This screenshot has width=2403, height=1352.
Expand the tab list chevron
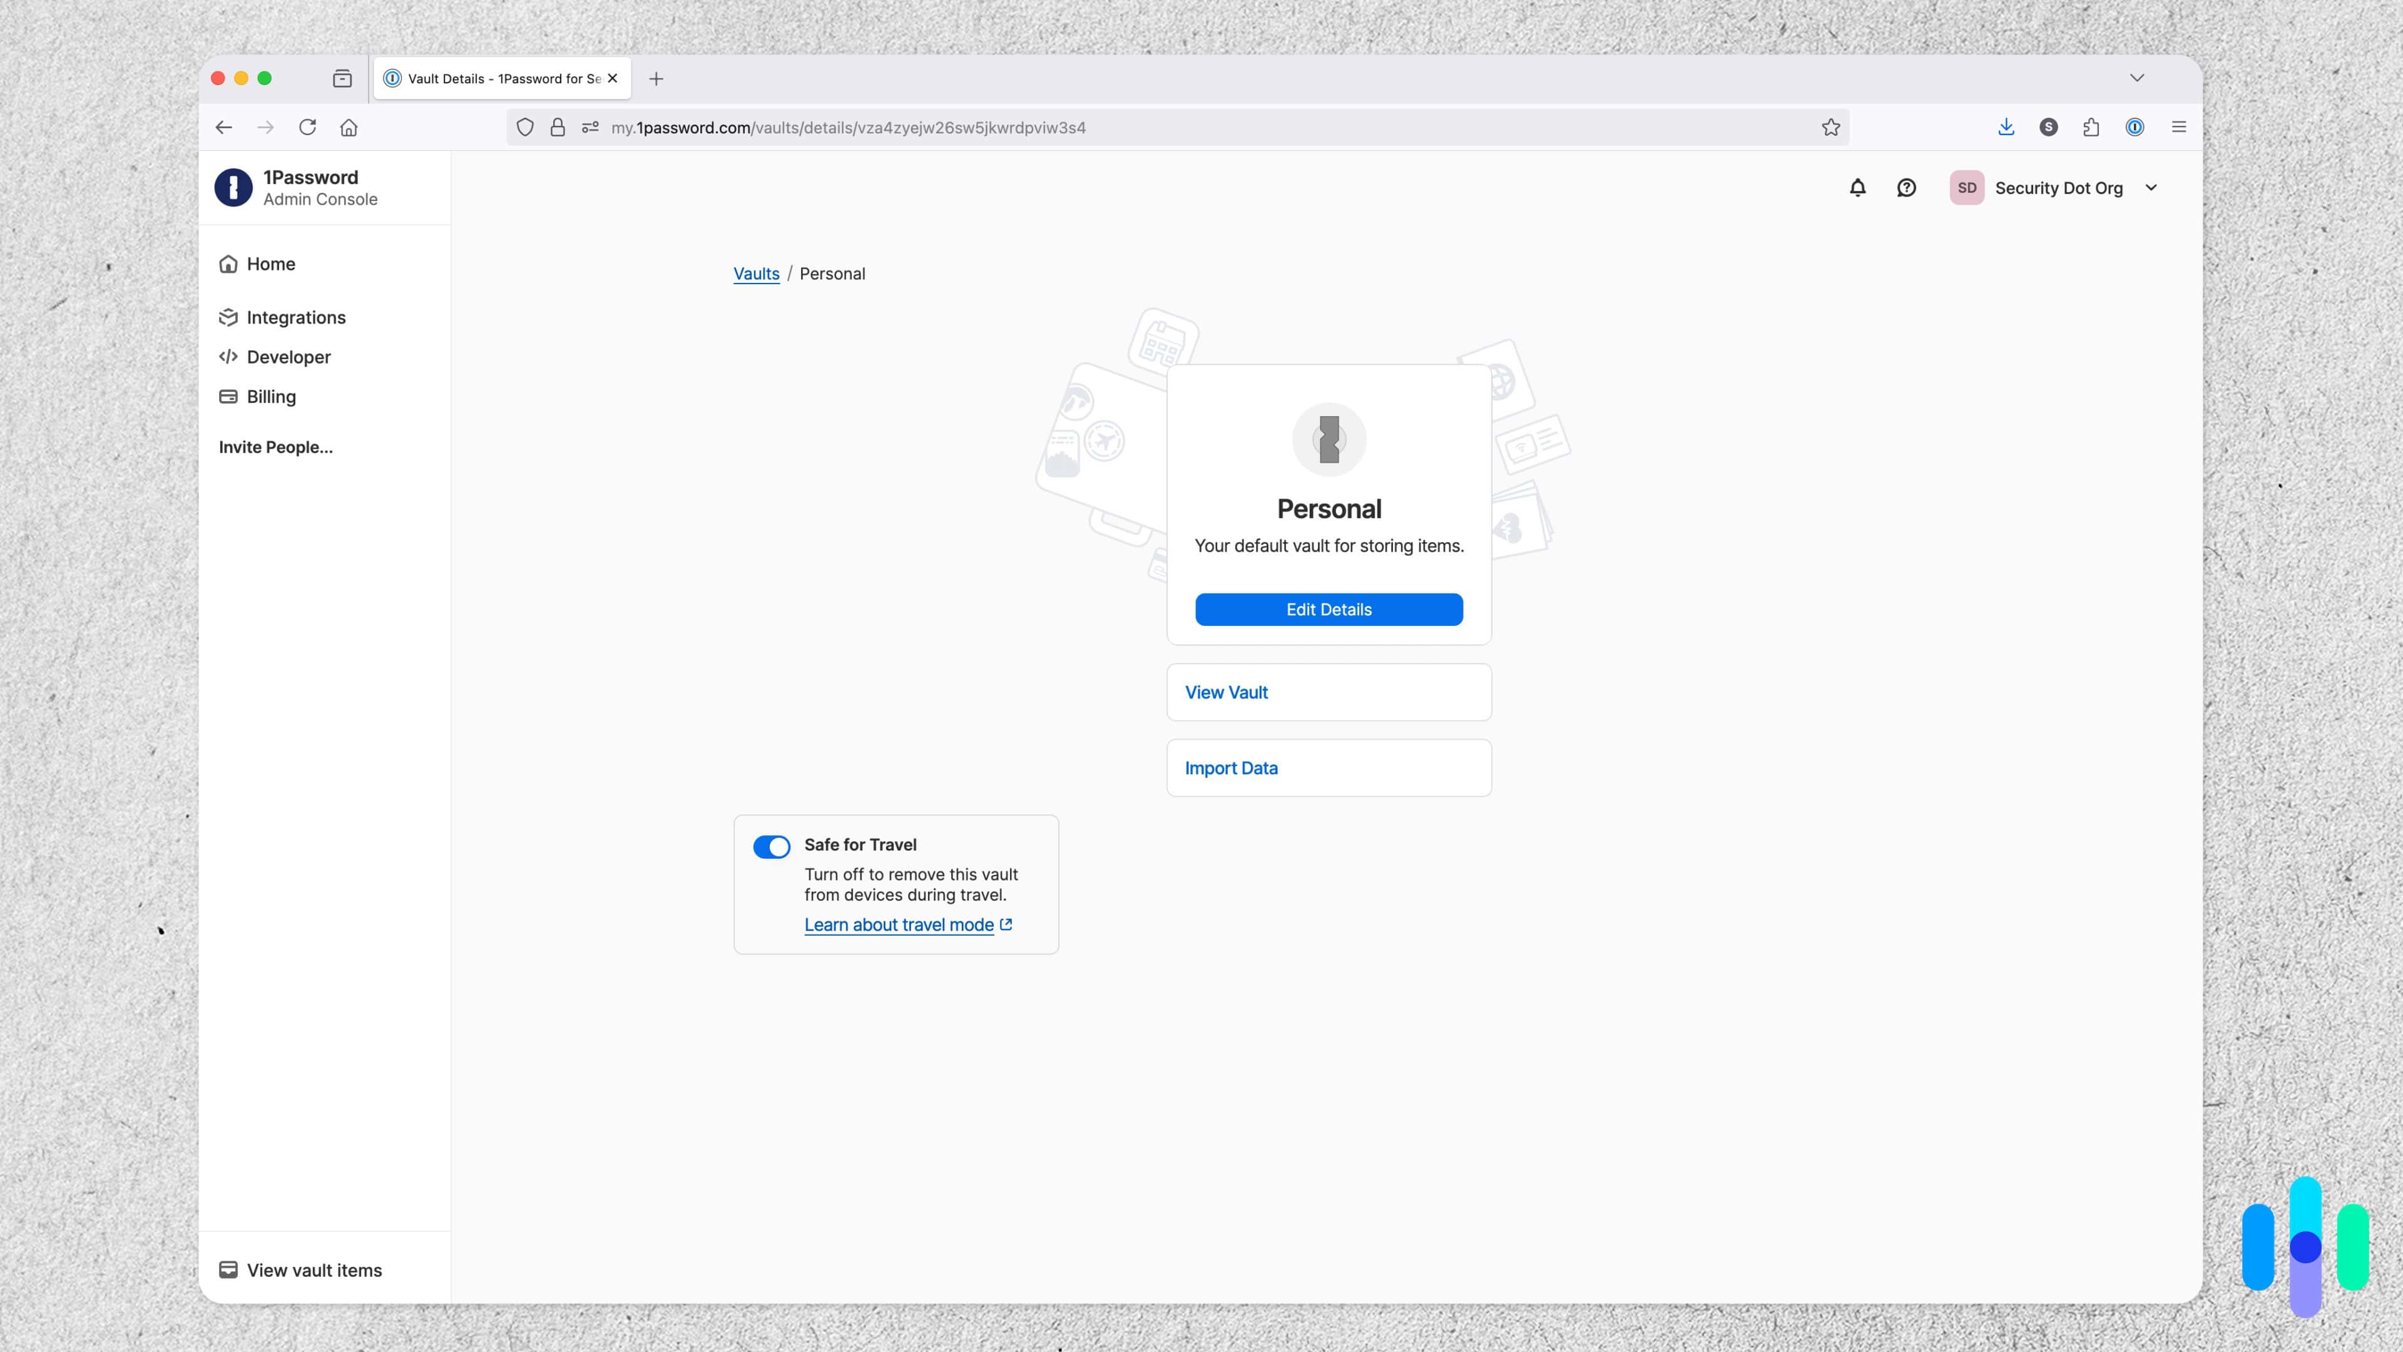coord(2138,78)
